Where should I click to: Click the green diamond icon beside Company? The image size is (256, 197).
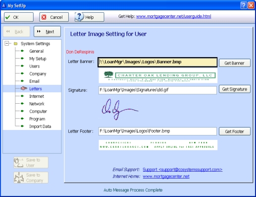22,73
